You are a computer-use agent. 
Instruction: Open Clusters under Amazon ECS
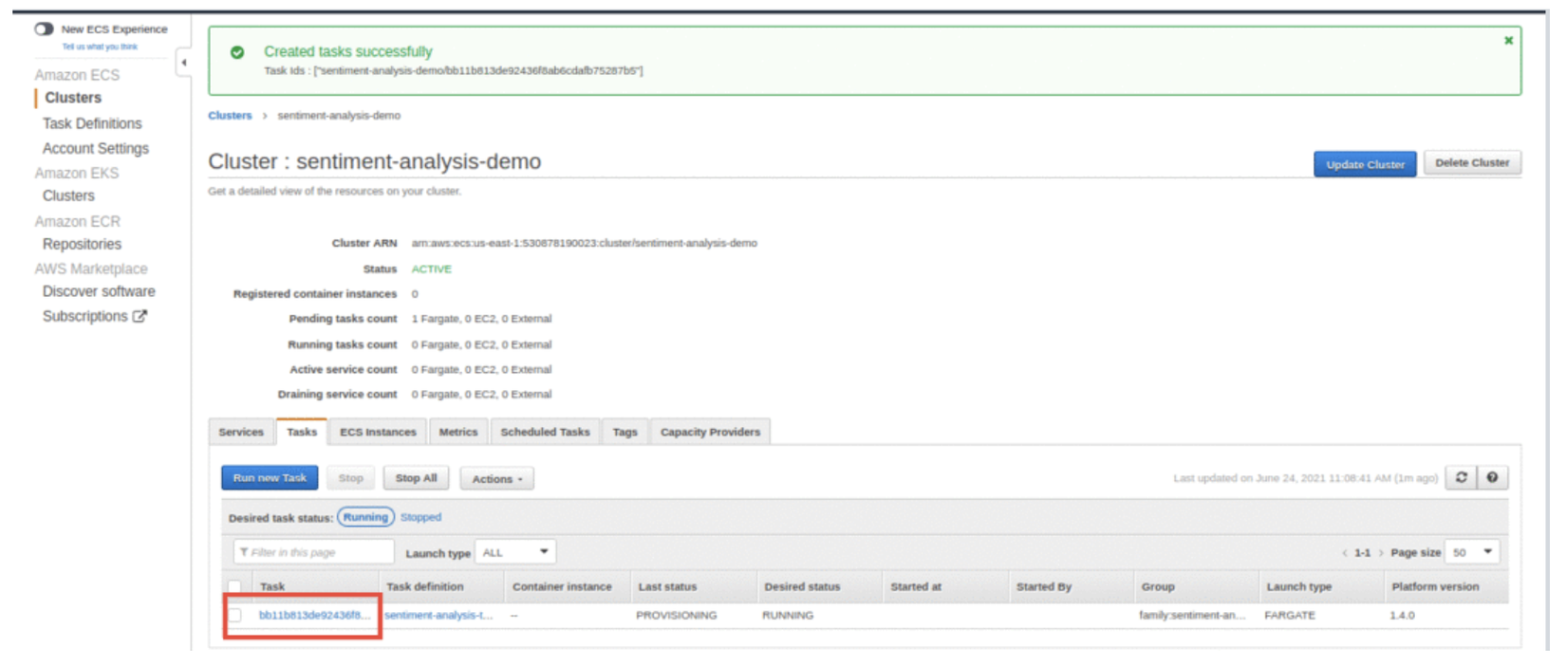(72, 98)
